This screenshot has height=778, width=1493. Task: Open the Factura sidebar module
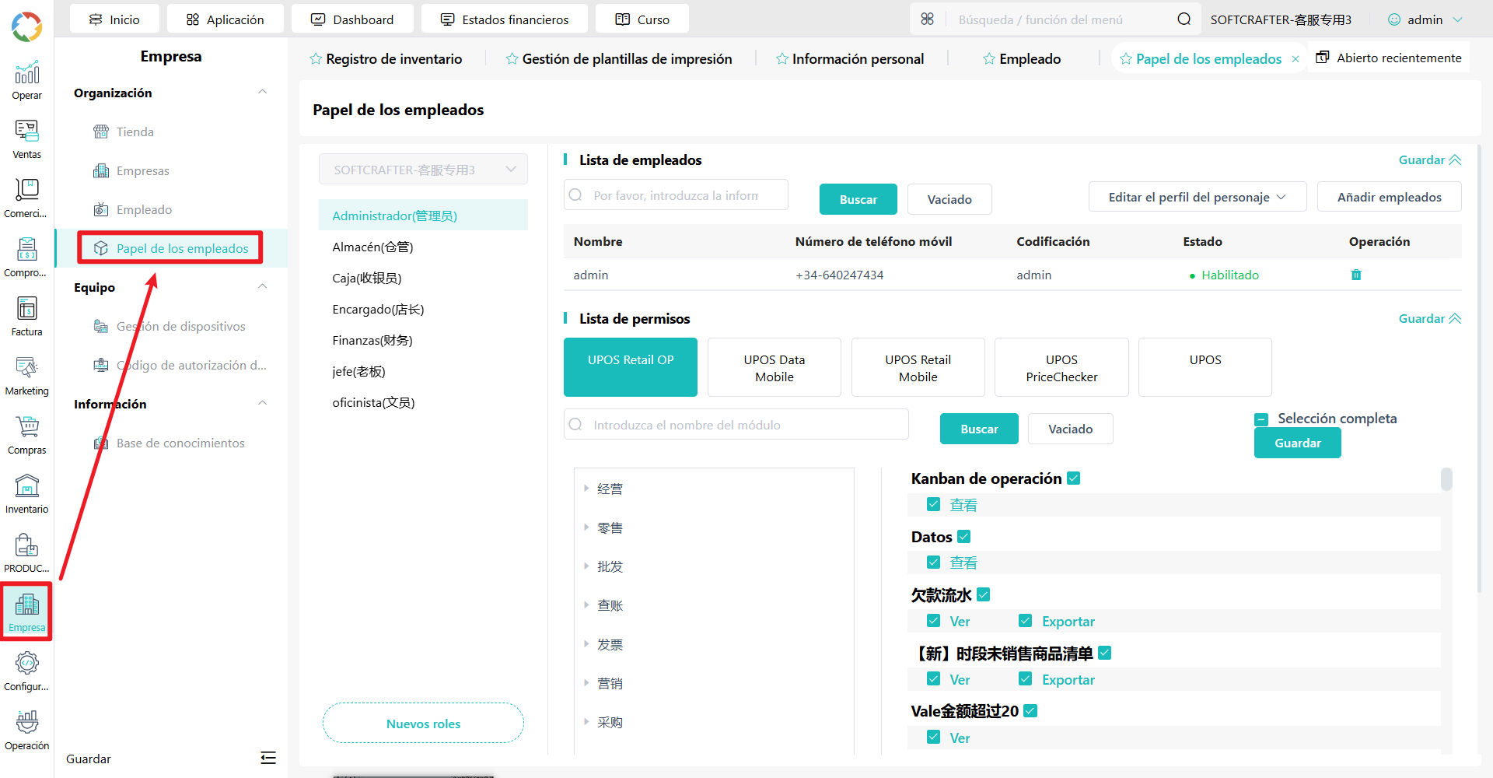pos(26,317)
